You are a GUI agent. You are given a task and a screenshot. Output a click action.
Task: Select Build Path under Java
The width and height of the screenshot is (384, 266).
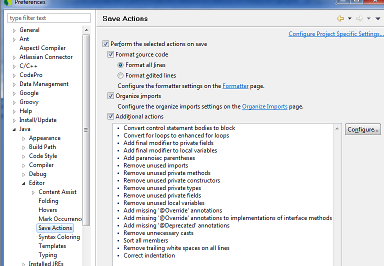pos(42,147)
